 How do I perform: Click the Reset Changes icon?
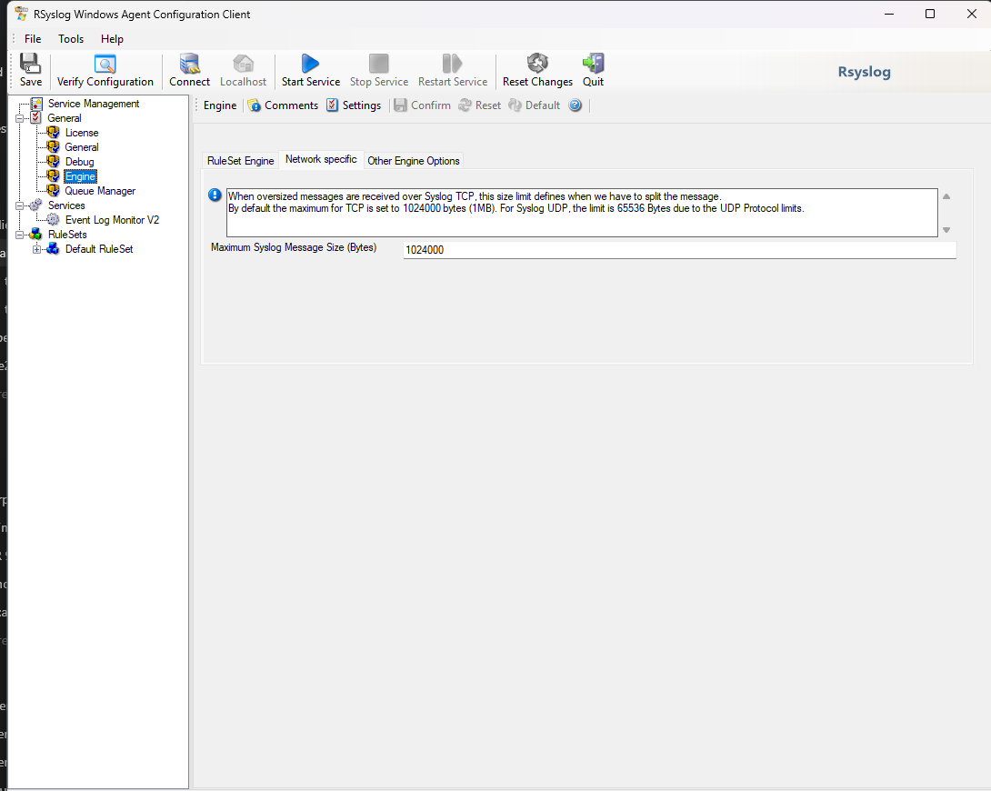[537, 63]
